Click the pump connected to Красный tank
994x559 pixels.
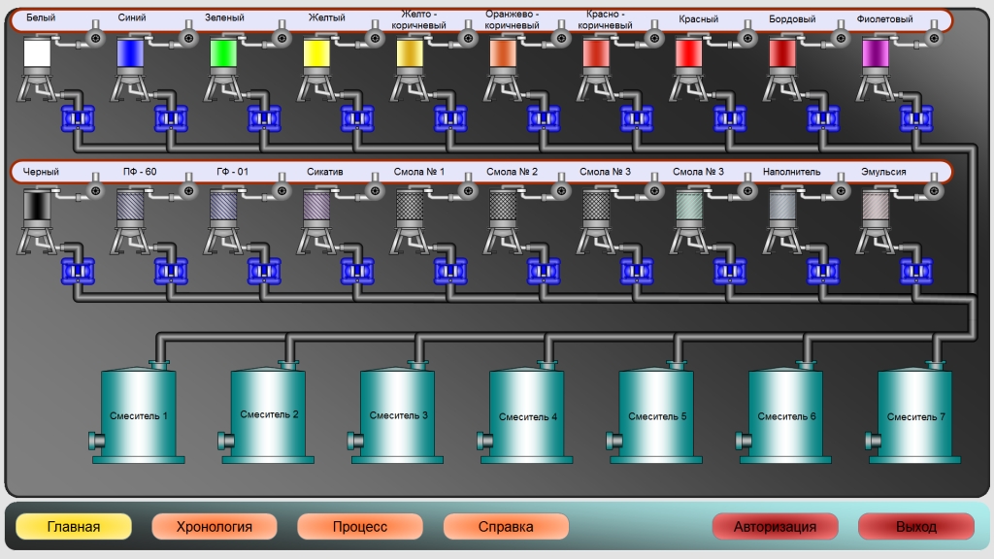coord(728,119)
